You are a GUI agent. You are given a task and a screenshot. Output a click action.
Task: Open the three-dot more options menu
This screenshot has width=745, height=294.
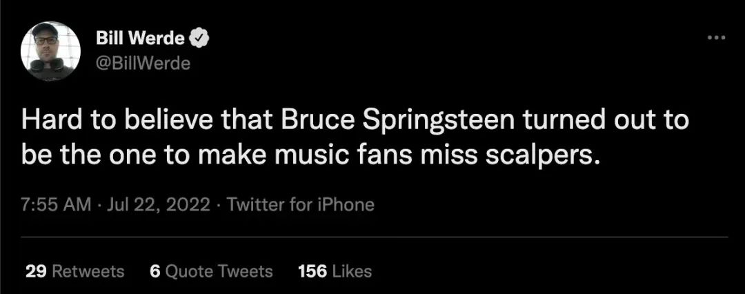point(717,38)
